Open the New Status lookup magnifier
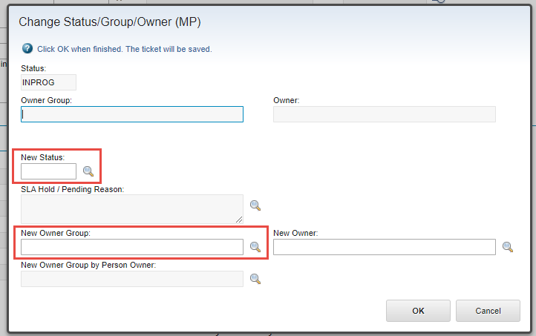This screenshot has width=536, height=336. (x=88, y=171)
